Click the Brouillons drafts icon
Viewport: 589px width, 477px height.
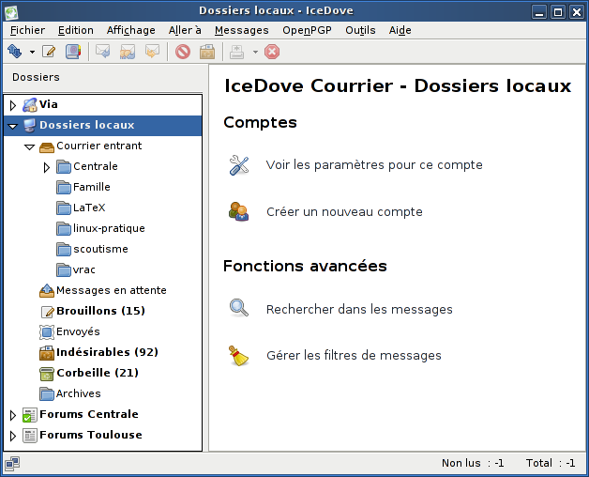(48, 312)
